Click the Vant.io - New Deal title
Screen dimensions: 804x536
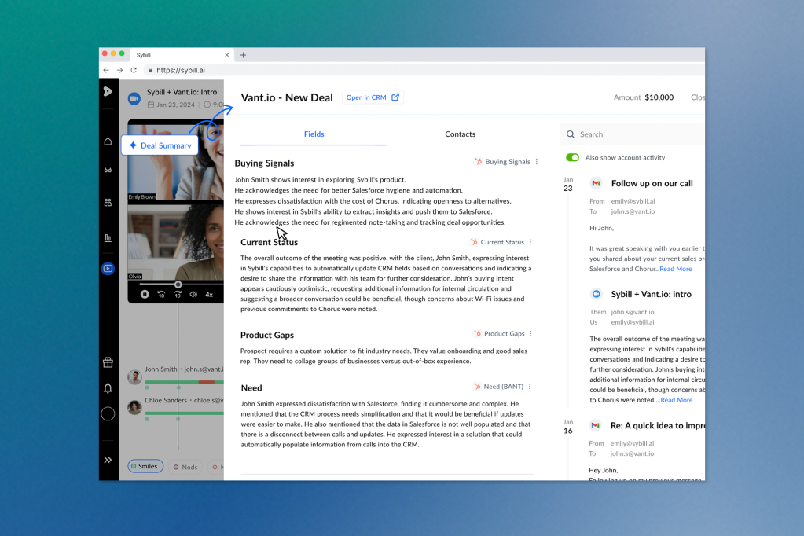tap(287, 97)
